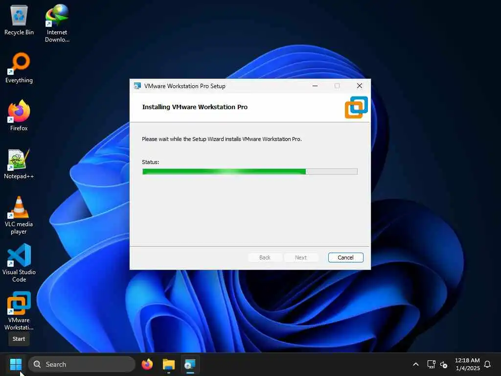Click the disabled Back button
501x376 pixels.
pyautogui.click(x=265, y=258)
